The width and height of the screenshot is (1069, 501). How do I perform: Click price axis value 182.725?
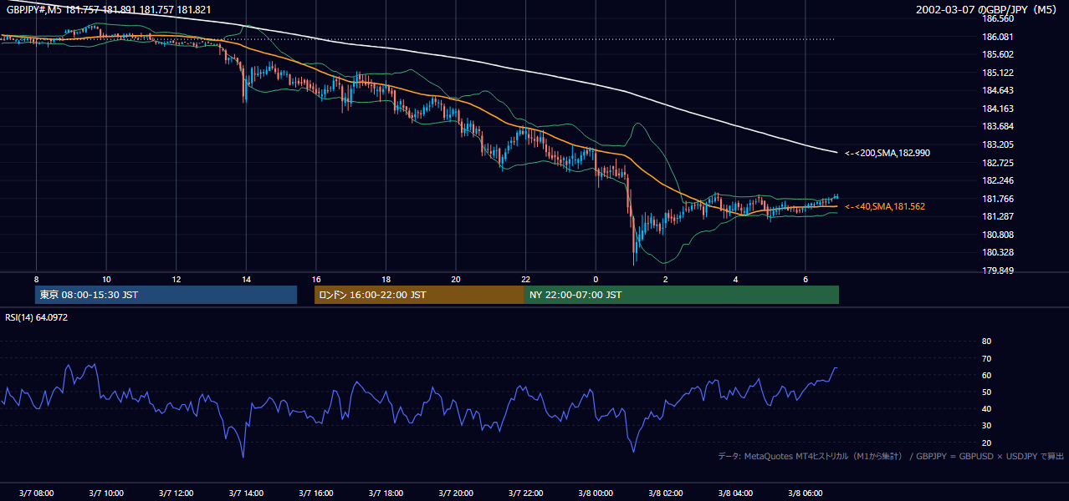[997, 163]
